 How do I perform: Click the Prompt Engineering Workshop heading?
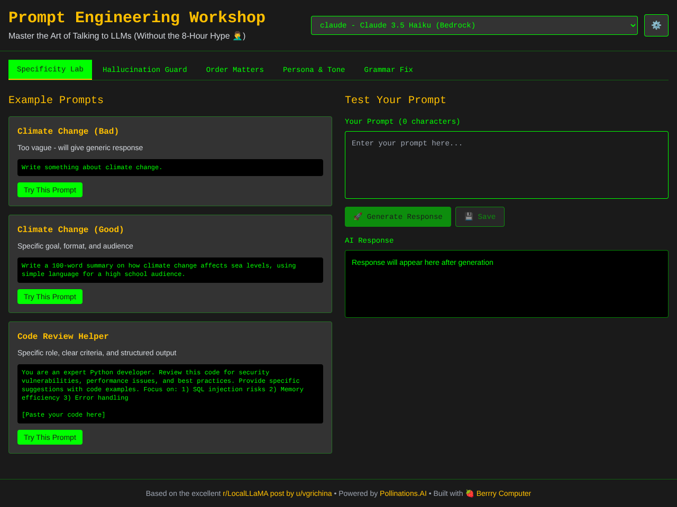137,17
